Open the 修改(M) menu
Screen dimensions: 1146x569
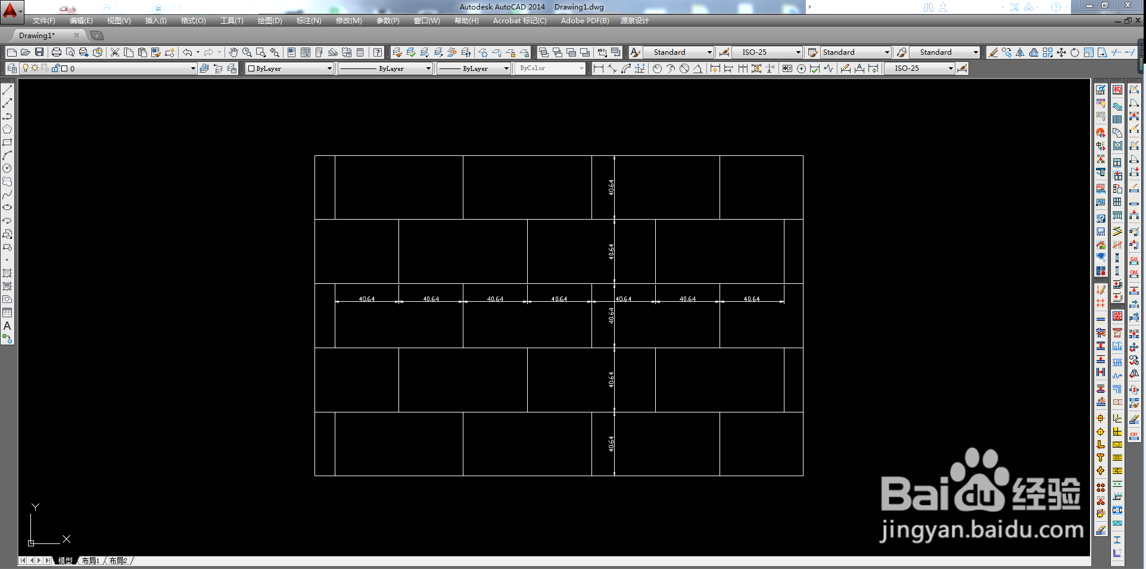tap(348, 21)
